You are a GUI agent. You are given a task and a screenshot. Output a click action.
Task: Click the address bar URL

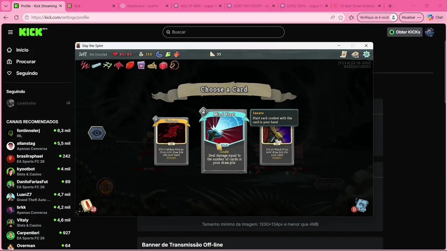tap(60, 17)
